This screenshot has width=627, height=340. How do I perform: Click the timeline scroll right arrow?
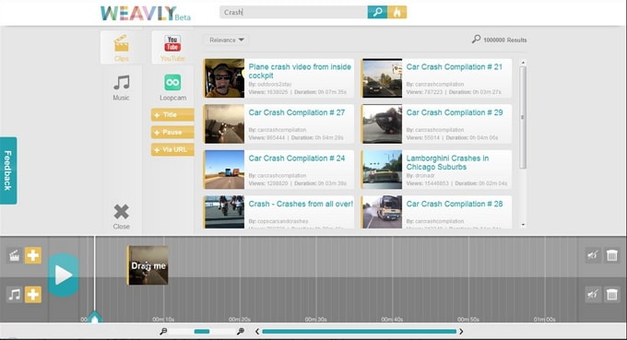click(461, 331)
